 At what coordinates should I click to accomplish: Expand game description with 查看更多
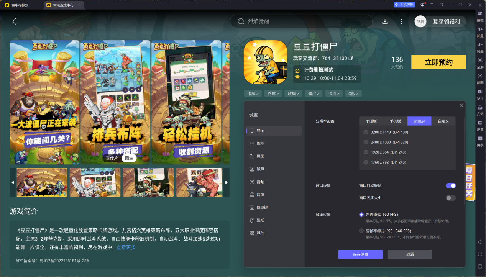point(126,247)
